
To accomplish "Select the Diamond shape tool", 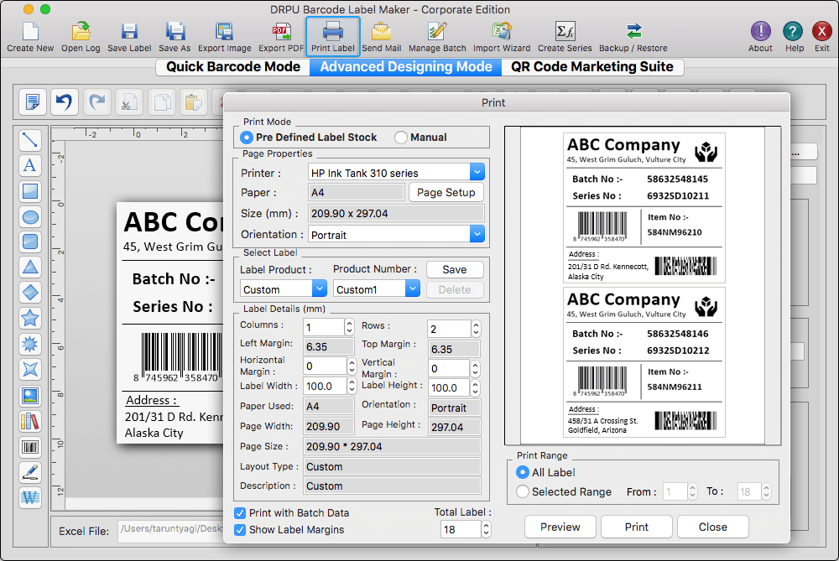I will [x=30, y=293].
